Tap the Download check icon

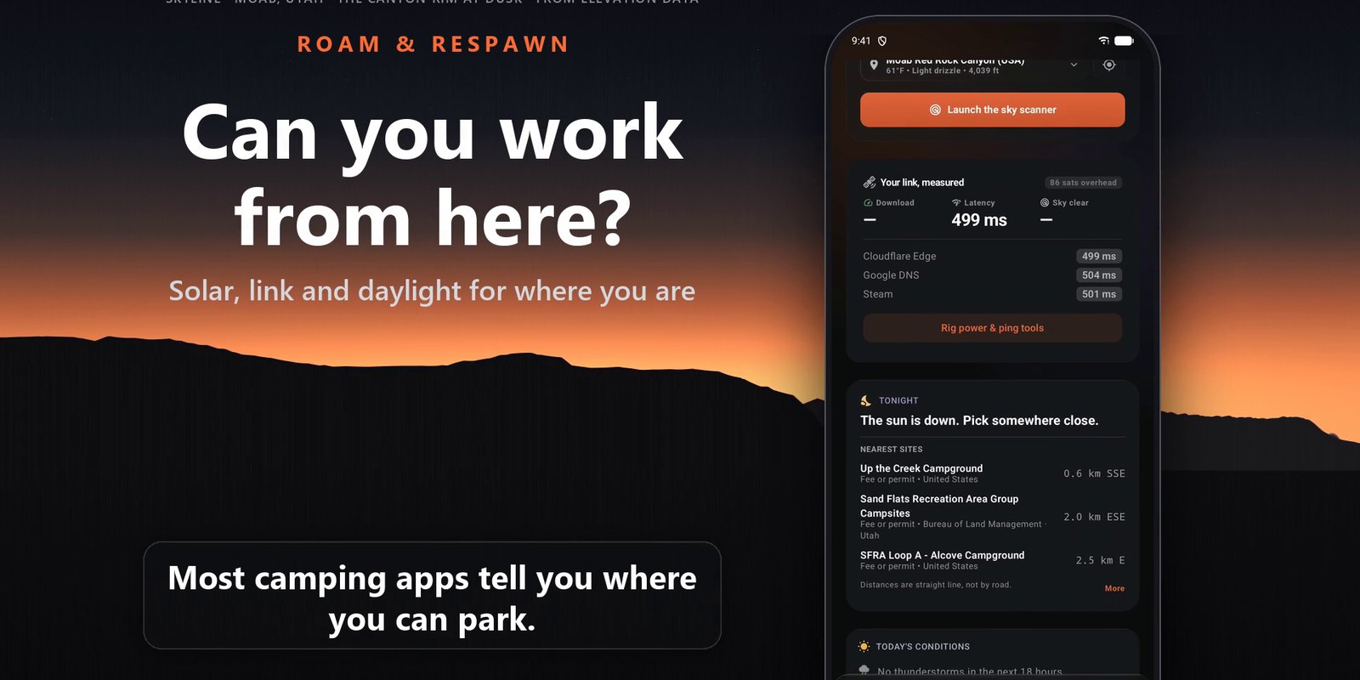(x=868, y=203)
